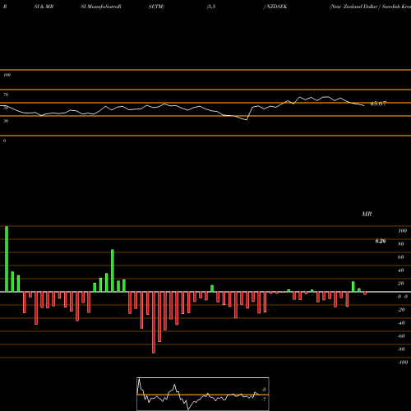Click the NZDSEK symbol text in header
The image size is (411, 411).
pos(277,7)
